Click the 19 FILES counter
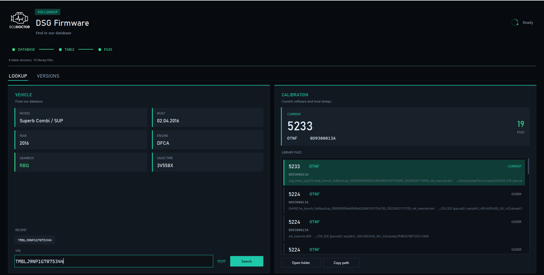 pyautogui.click(x=520, y=127)
